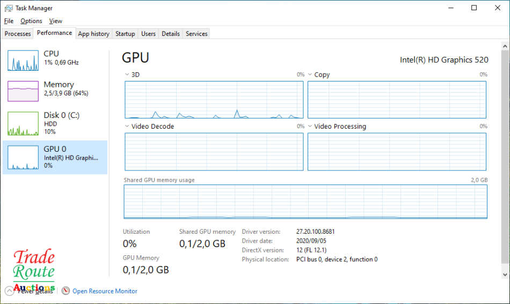Screen dimensions: 510x304
Task: Open the 3D graph engine dropdown
Action: click(127, 75)
